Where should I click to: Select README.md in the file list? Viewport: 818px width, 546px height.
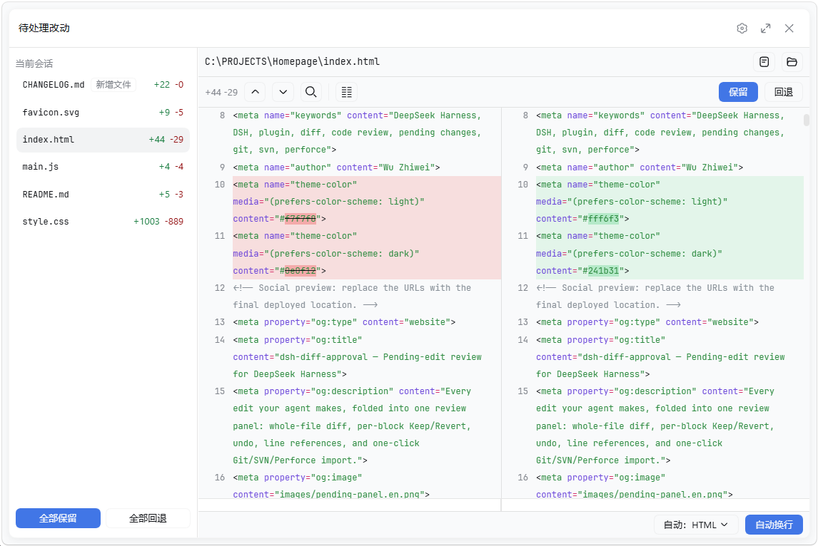click(x=103, y=195)
